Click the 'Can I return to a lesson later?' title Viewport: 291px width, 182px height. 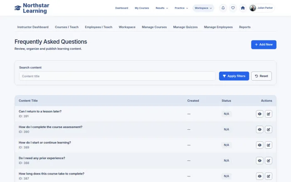coord(40,111)
